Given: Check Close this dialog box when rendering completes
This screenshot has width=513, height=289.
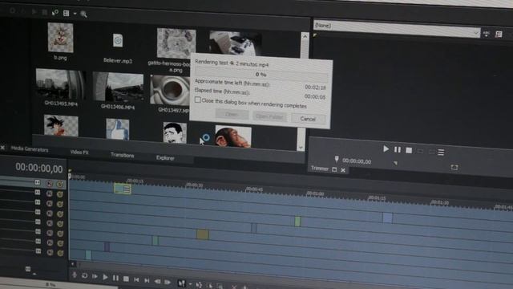Looking at the screenshot, I should 198,100.
